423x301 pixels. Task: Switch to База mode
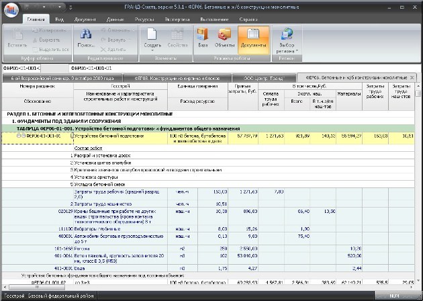click(x=203, y=38)
